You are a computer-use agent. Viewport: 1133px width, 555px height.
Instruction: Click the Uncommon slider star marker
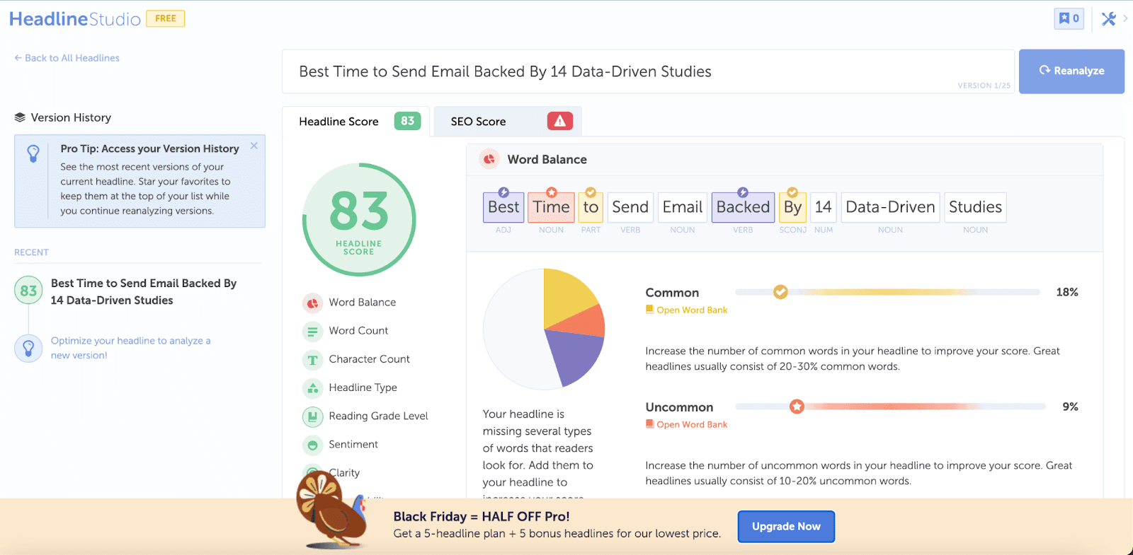click(797, 407)
